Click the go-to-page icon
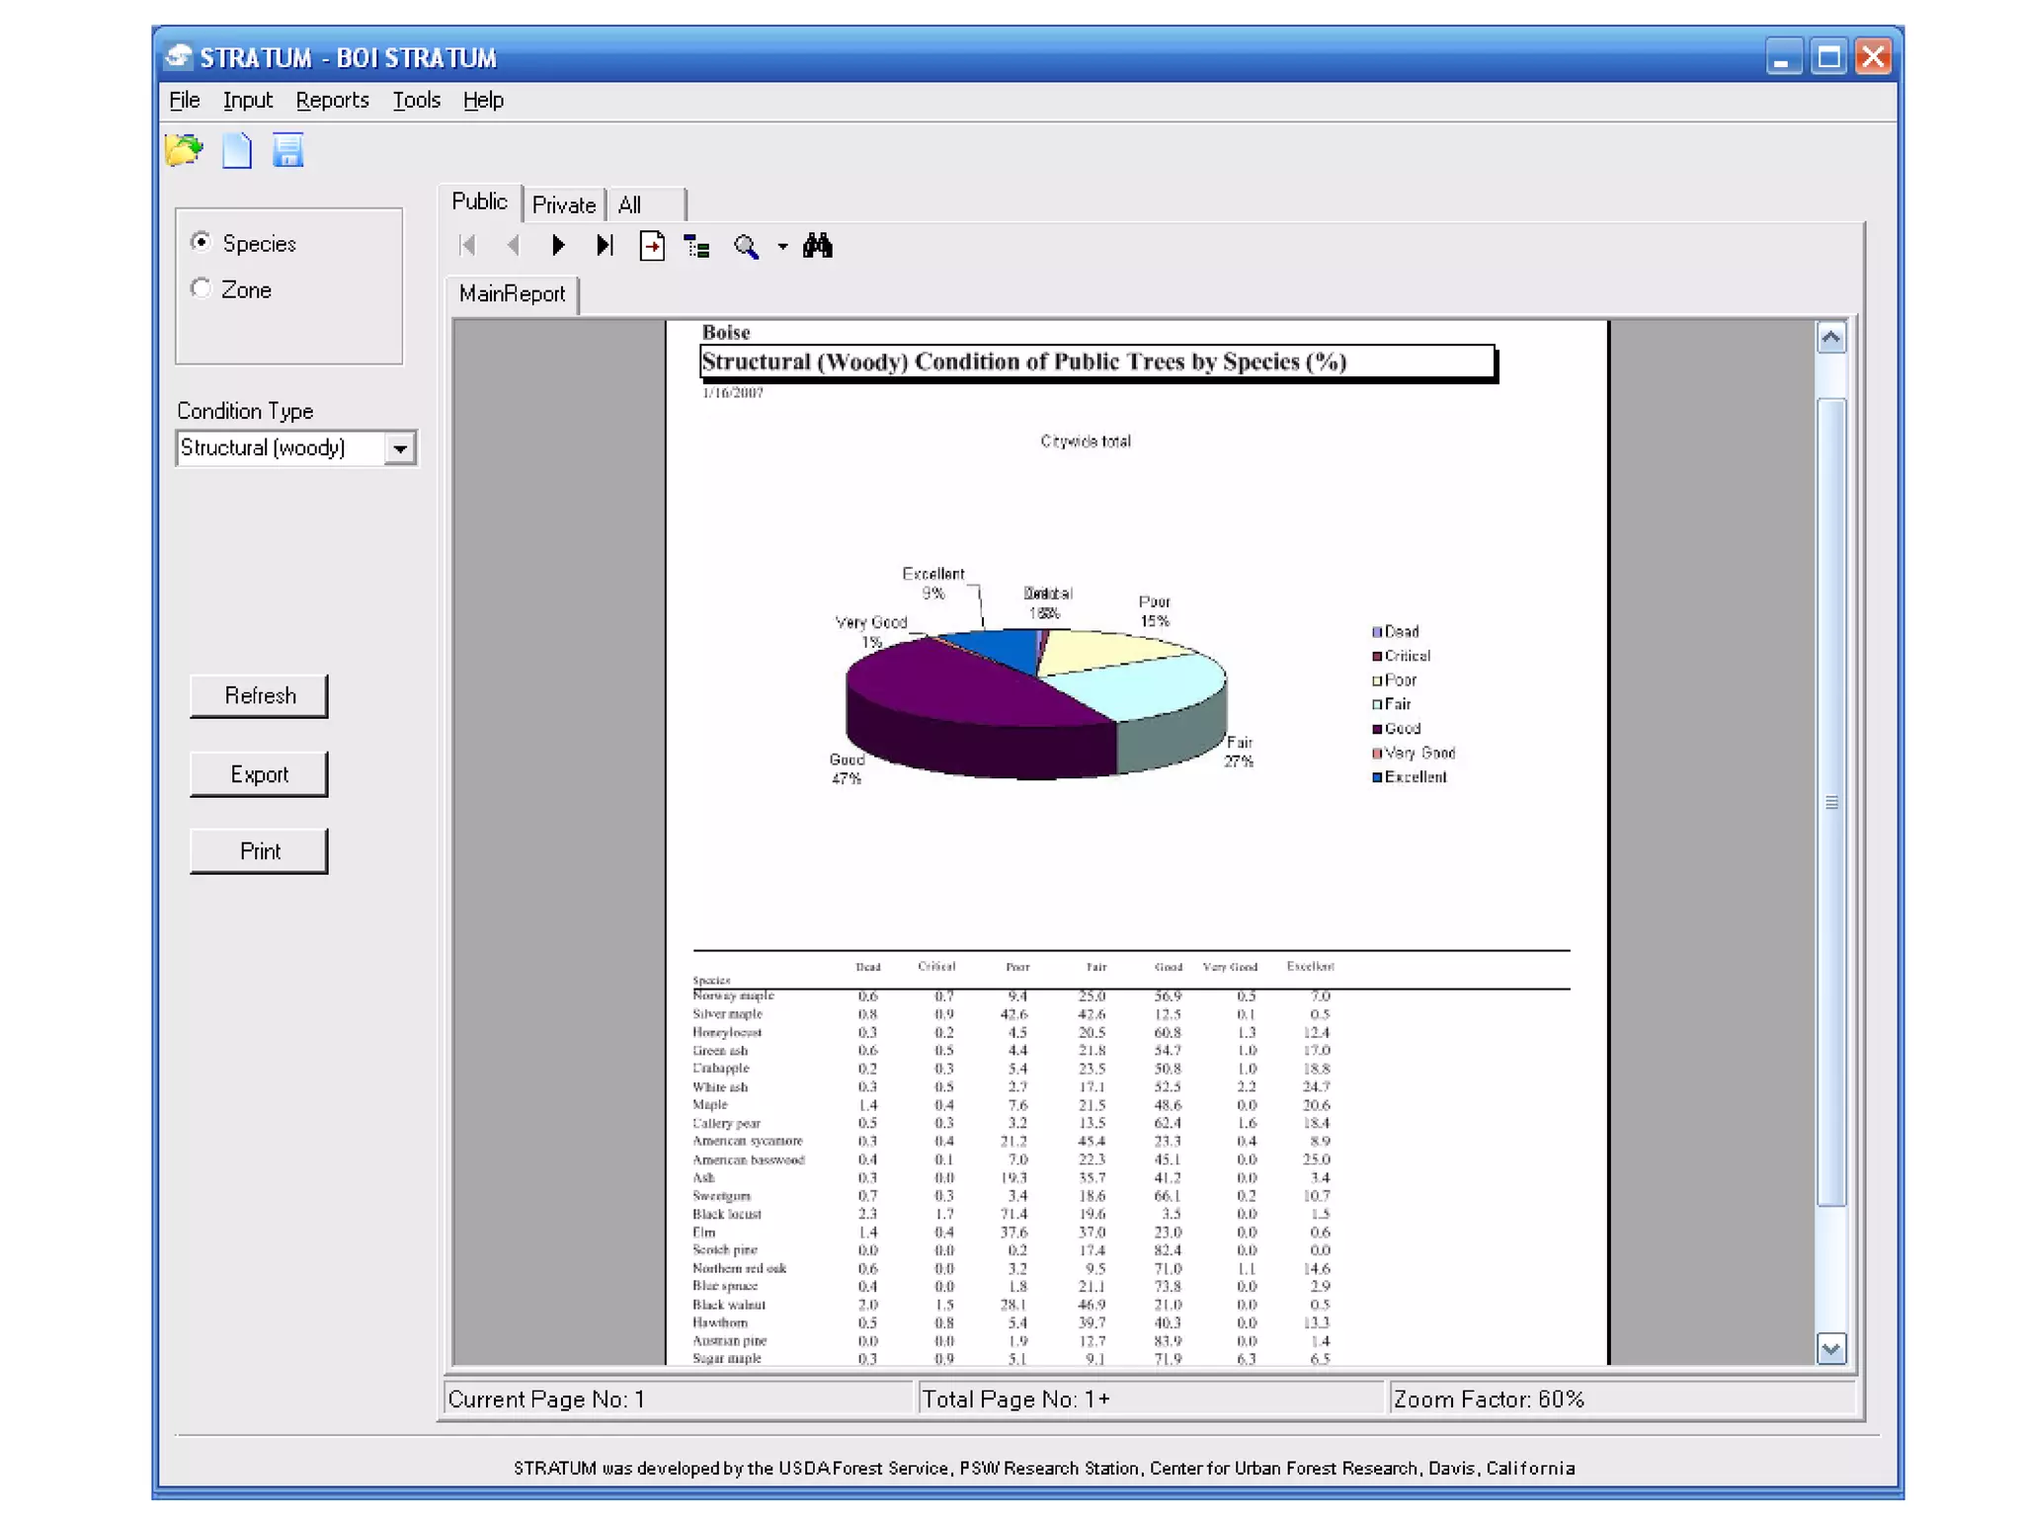The image size is (2023, 1517). click(x=652, y=246)
